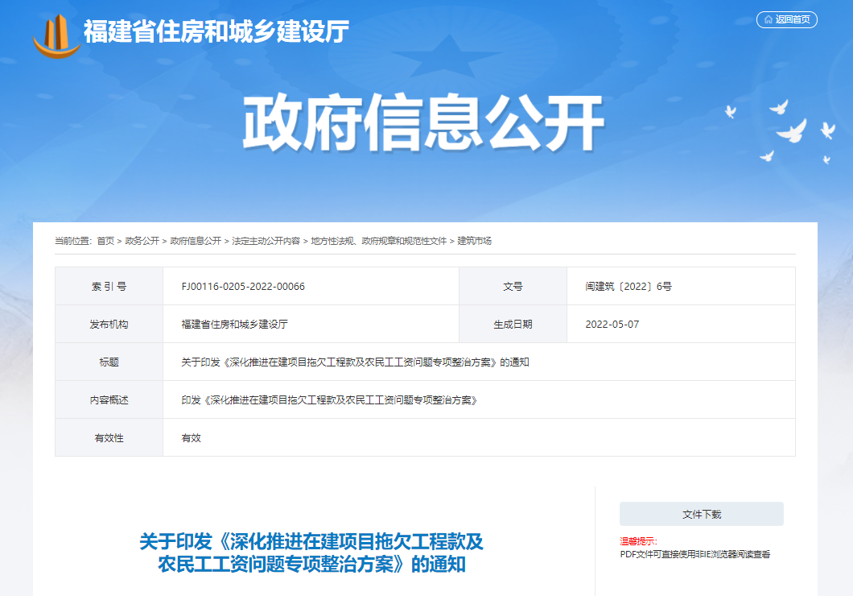Click the blue article heading 关于印发…的通知
853x596 pixels.
tap(311, 552)
